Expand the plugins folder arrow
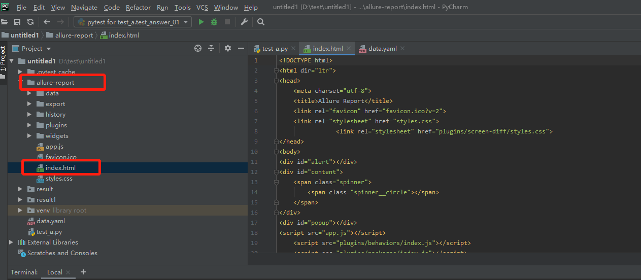641x280 pixels. [29, 125]
